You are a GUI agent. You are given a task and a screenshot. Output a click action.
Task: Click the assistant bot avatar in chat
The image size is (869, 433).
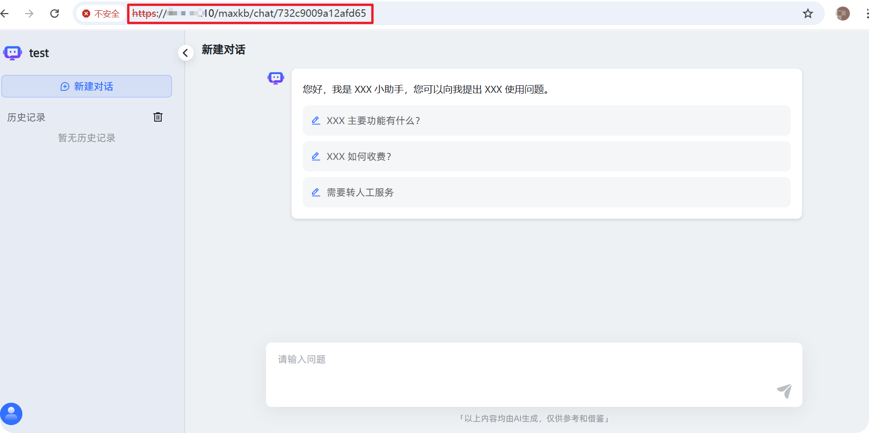click(x=275, y=78)
